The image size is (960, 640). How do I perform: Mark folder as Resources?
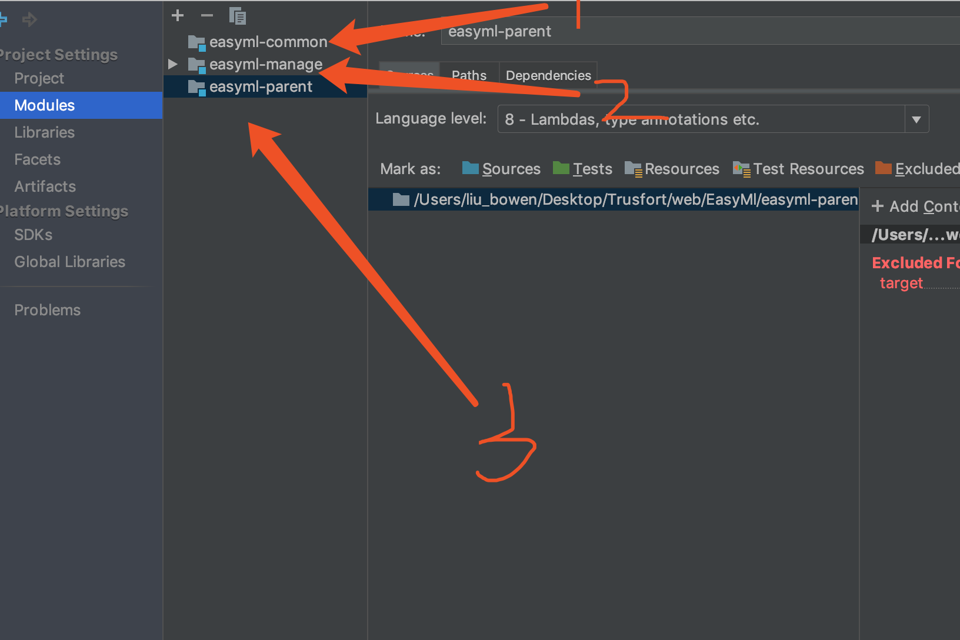coord(672,169)
